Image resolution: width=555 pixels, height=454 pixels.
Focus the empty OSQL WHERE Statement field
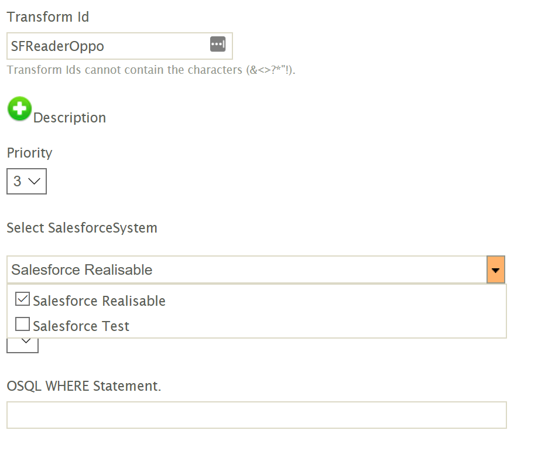256,415
